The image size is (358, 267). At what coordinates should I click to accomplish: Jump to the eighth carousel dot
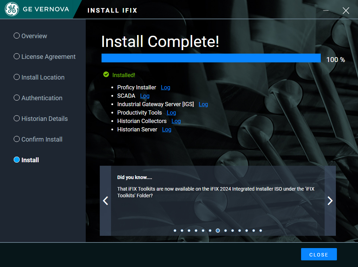coord(226,231)
